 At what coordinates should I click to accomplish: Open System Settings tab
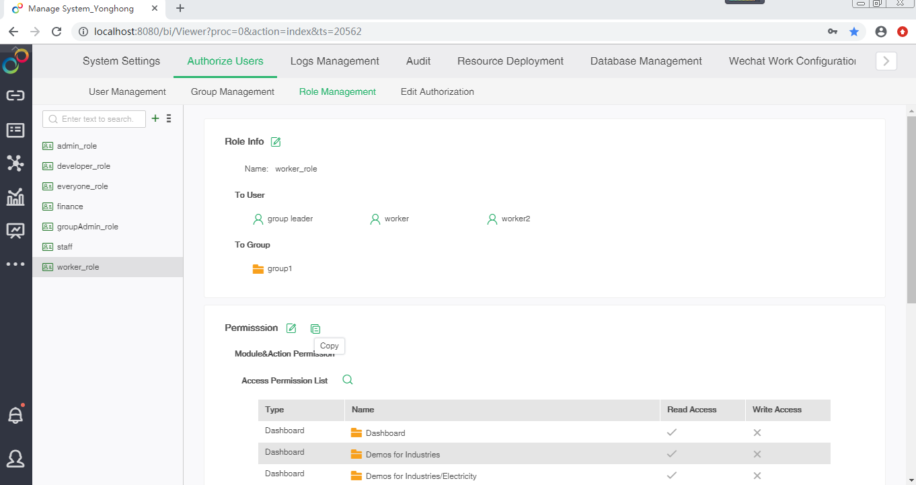point(122,61)
